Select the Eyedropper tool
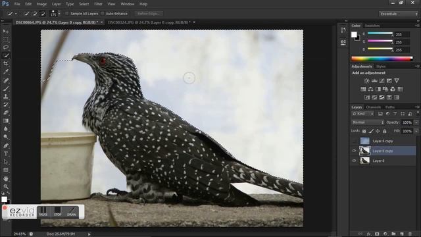This screenshot has height=237, width=421. (6, 72)
